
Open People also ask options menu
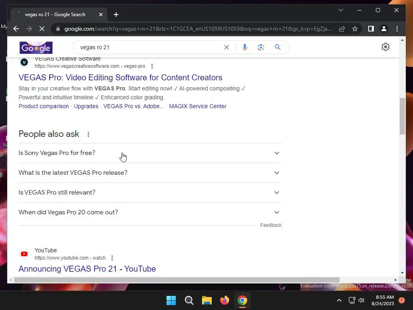(88, 134)
